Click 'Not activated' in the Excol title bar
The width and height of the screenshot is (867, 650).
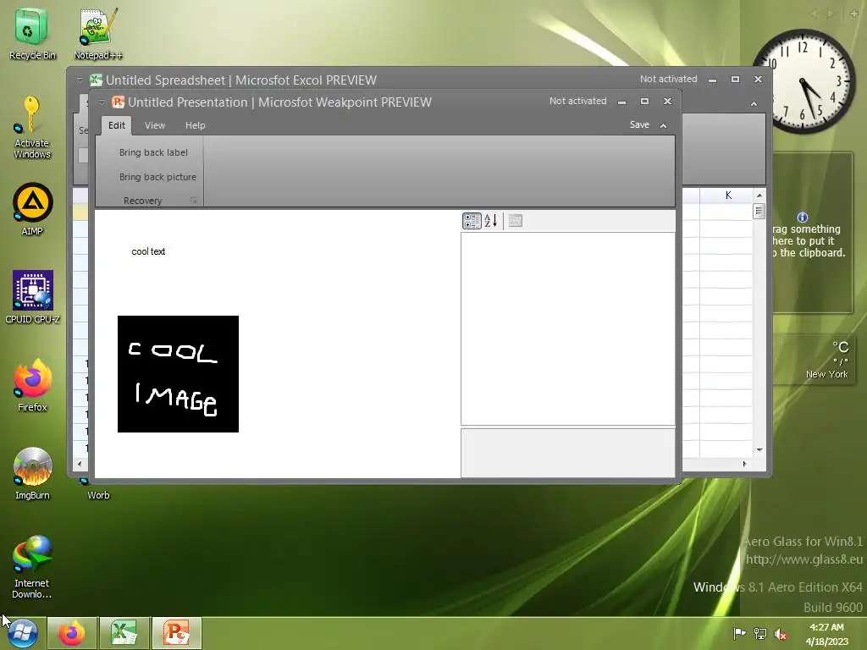point(669,79)
